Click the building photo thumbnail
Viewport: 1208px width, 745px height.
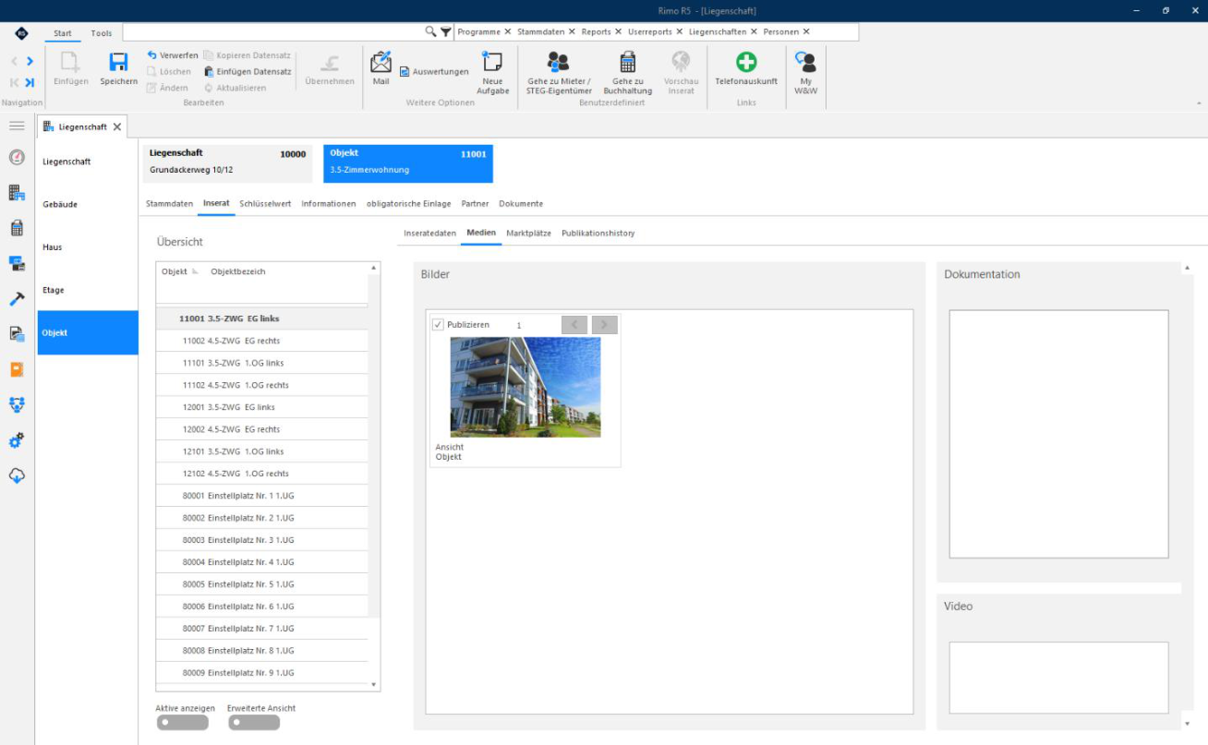[x=525, y=387]
